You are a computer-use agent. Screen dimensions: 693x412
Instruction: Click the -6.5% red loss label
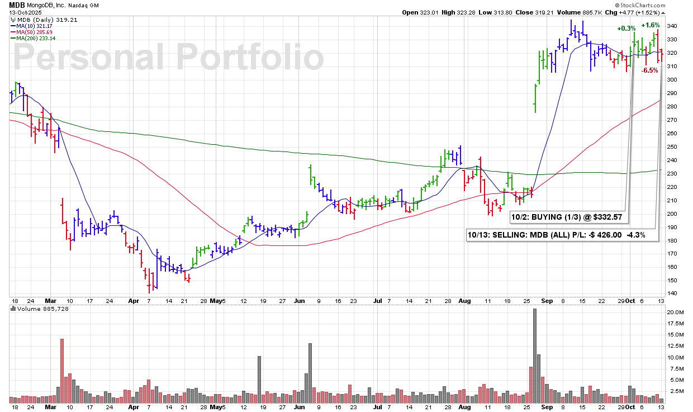pos(649,70)
